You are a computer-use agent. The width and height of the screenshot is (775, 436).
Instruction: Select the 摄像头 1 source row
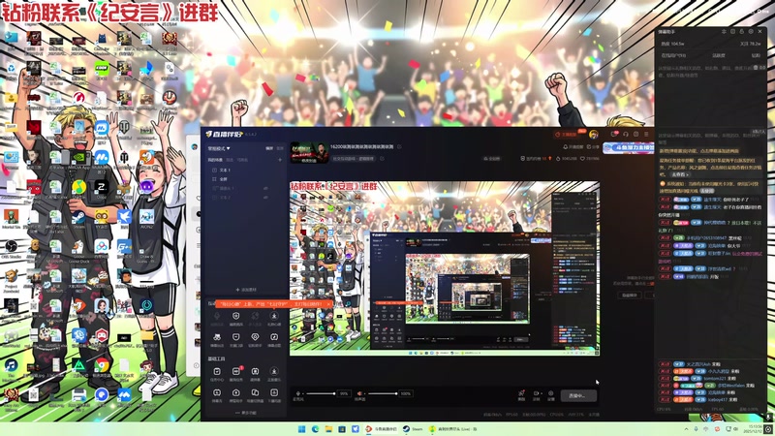point(245,188)
